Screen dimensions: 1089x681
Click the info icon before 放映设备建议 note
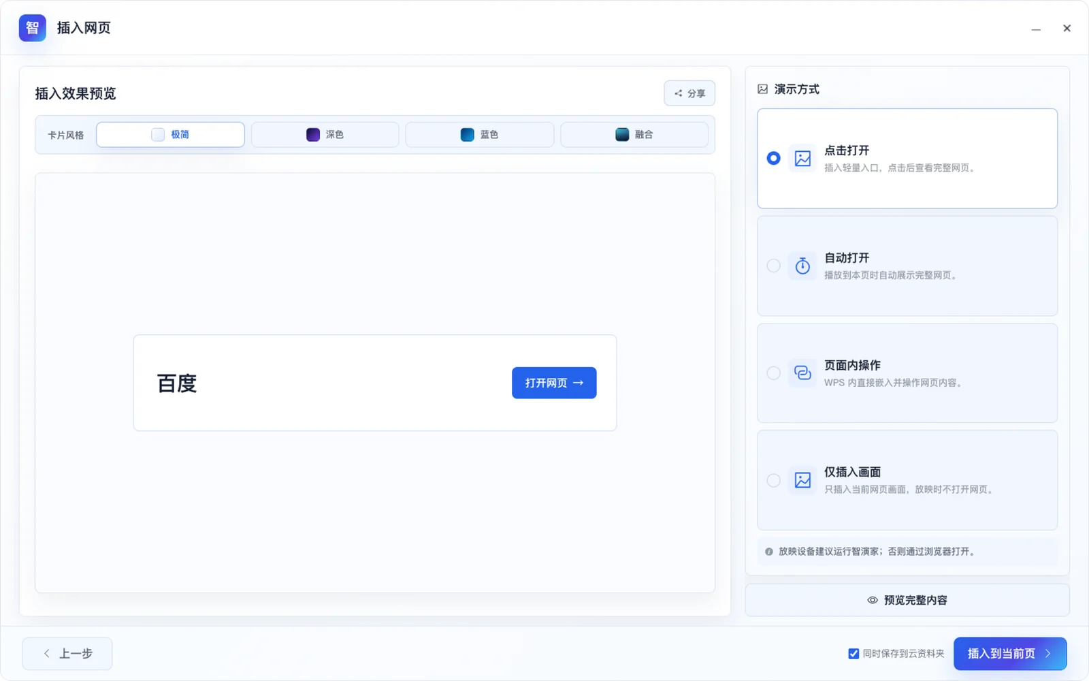[769, 552]
